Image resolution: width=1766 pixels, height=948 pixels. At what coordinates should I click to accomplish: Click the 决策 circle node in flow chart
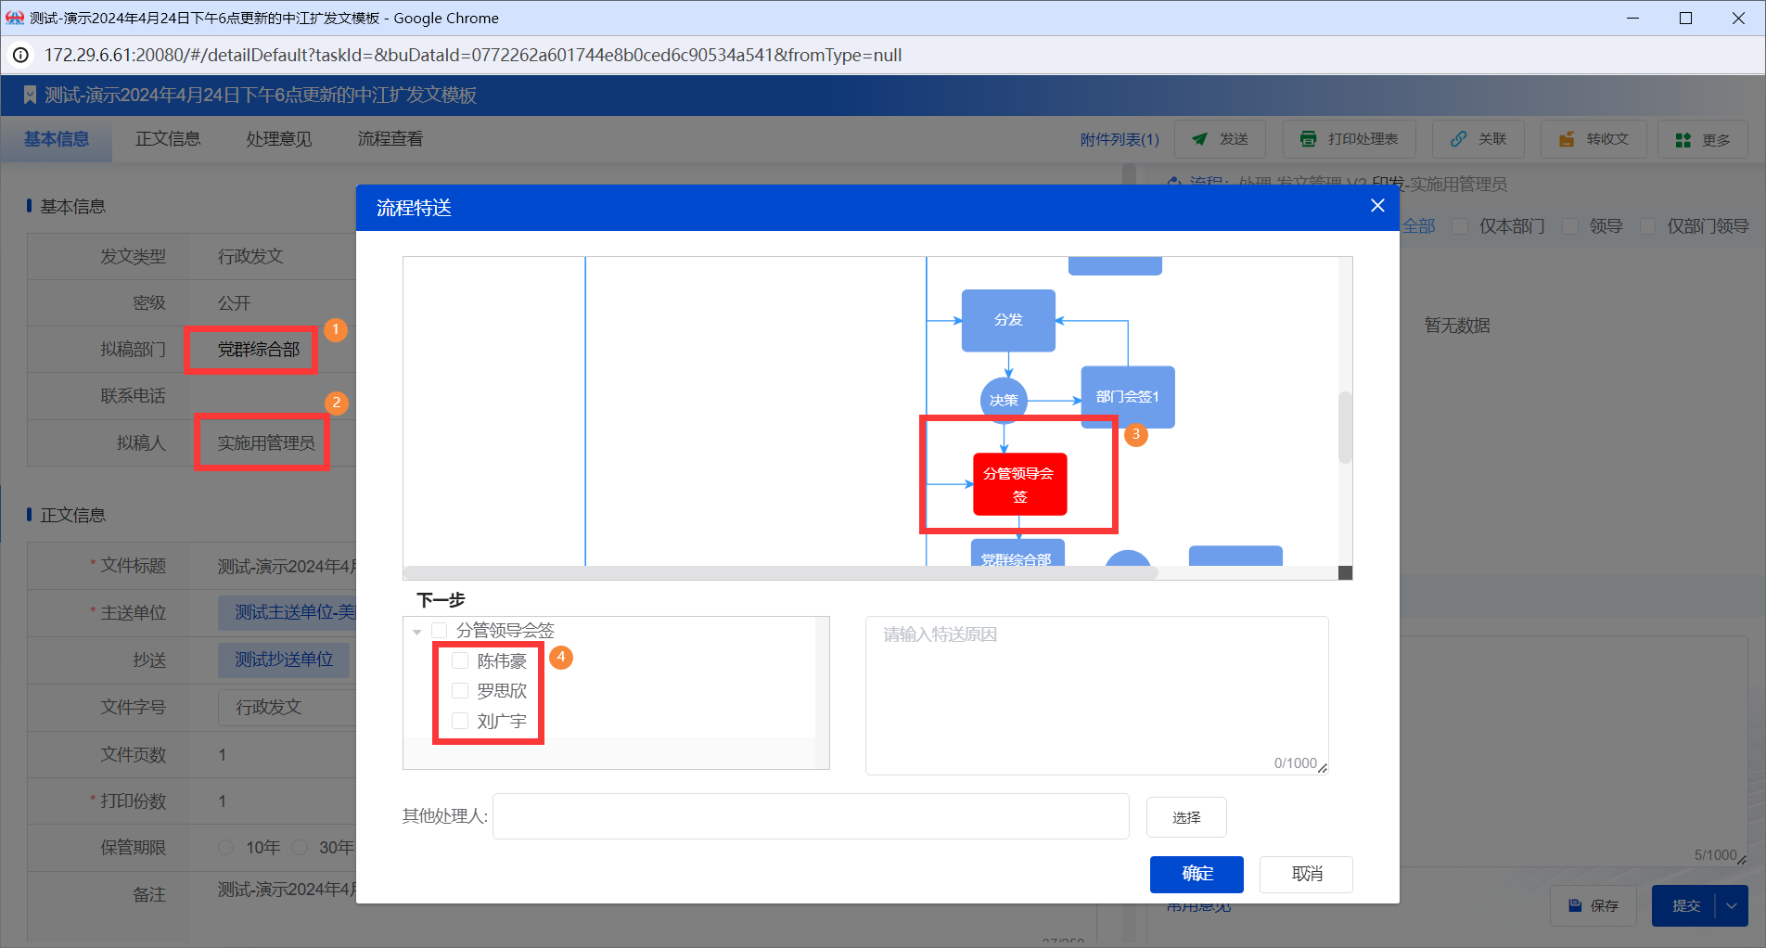[x=1004, y=401]
